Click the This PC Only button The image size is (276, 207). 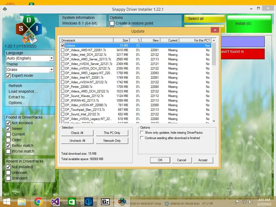click(x=112, y=133)
